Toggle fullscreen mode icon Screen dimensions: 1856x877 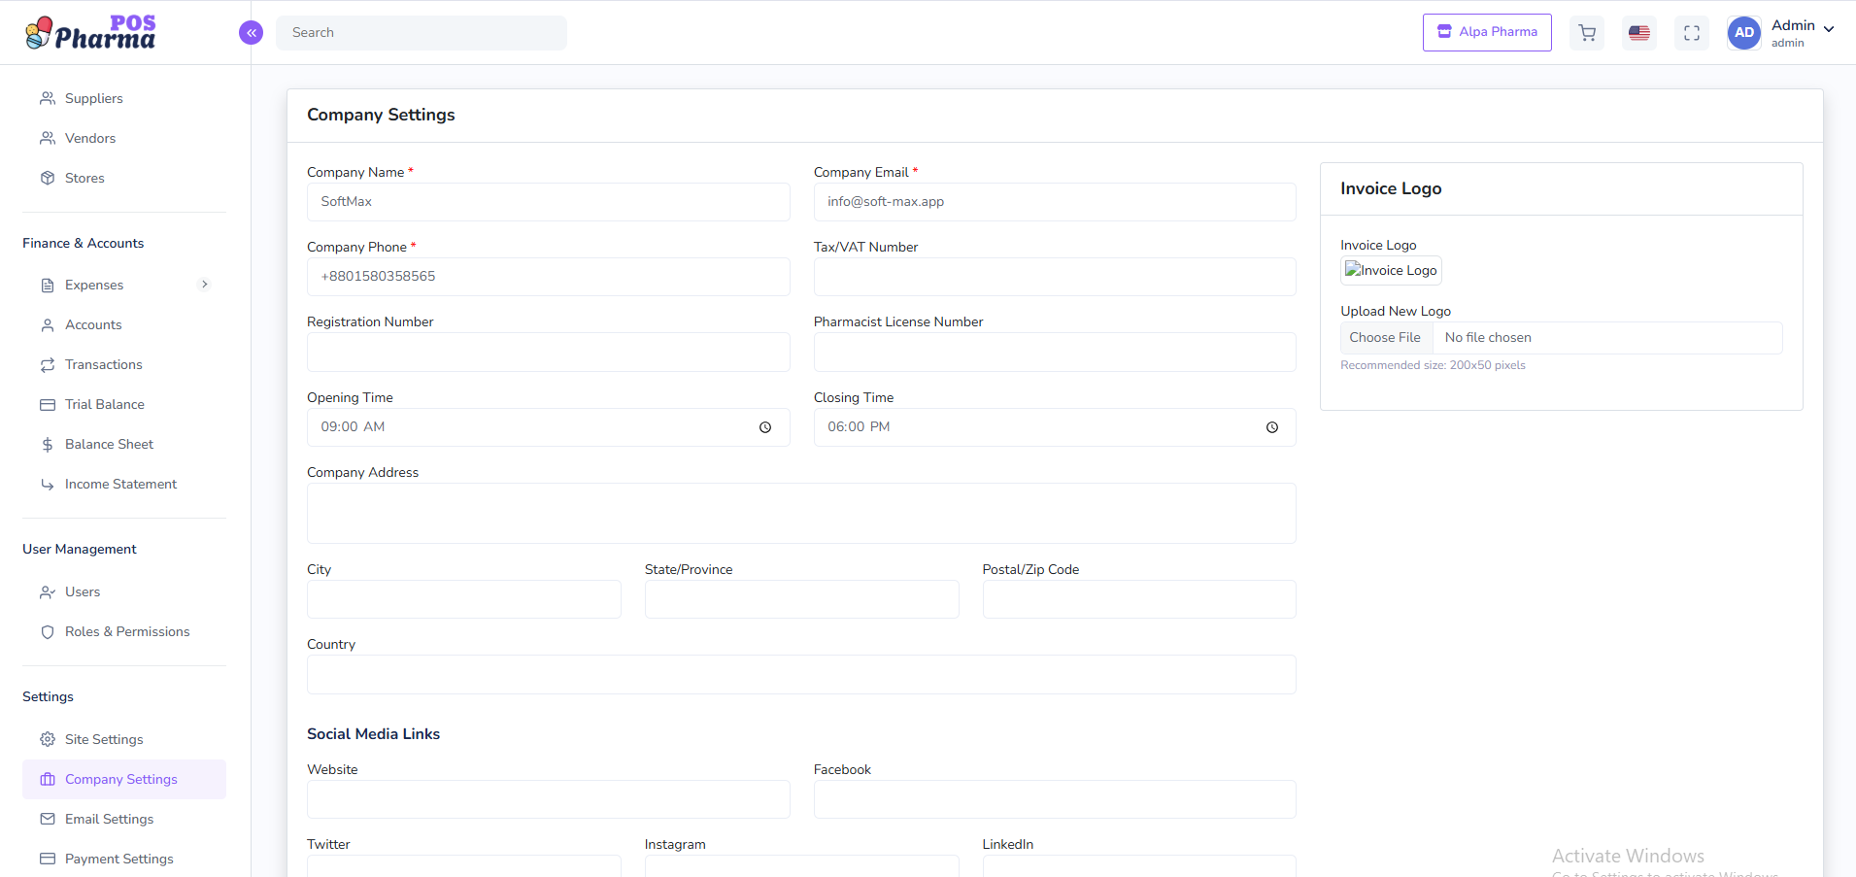1692,33
